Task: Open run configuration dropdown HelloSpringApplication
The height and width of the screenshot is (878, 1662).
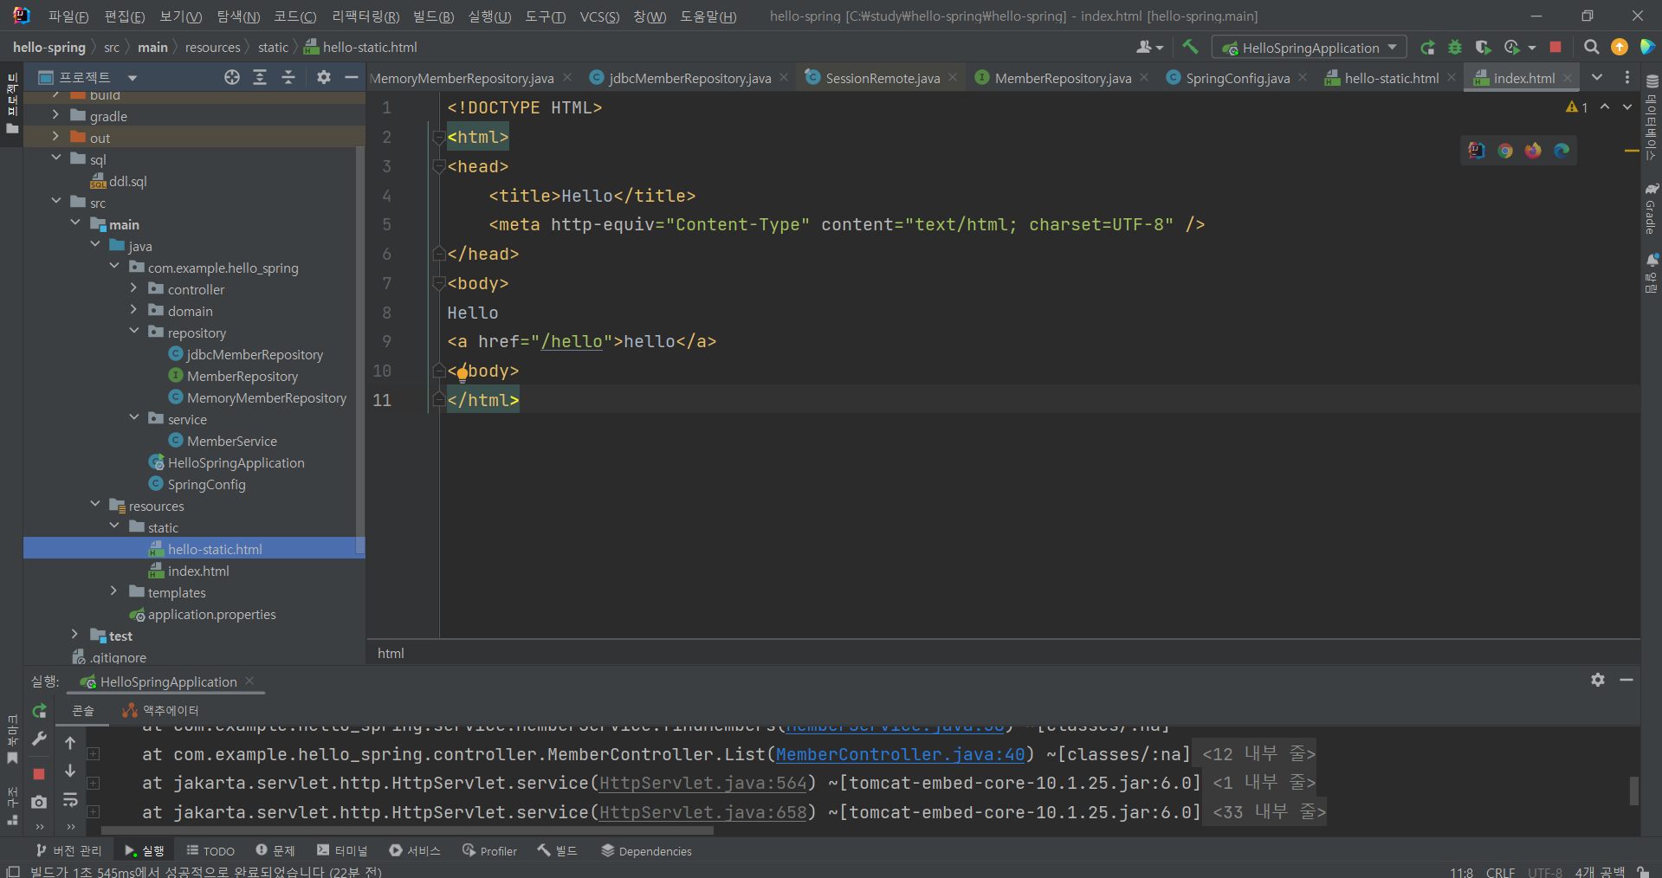Action: [1310, 48]
